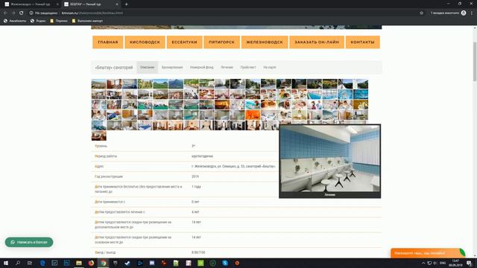Switch to the Железноводск — Умный тур tab

31,4
